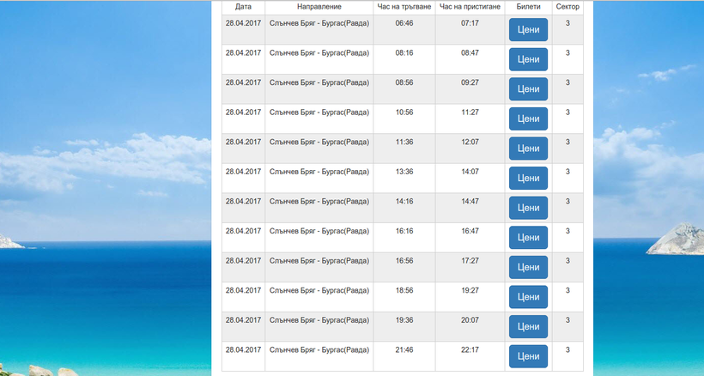Click the Цени button for 06:46 departure

(x=528, y=30)
